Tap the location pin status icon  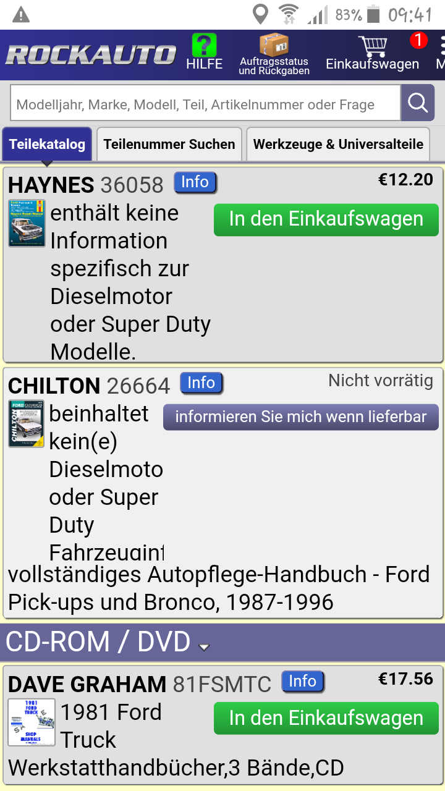(x=261, y=14)
